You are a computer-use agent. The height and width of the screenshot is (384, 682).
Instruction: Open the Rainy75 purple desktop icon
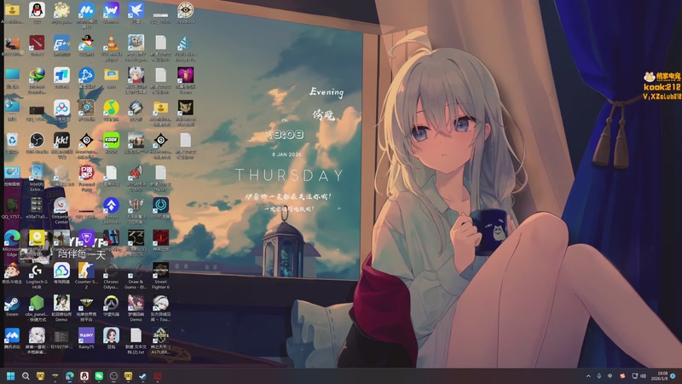click(x=87, y=335)
